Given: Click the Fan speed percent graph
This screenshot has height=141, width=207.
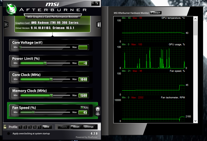Looking at the screenshot, I should coord(153,84).
